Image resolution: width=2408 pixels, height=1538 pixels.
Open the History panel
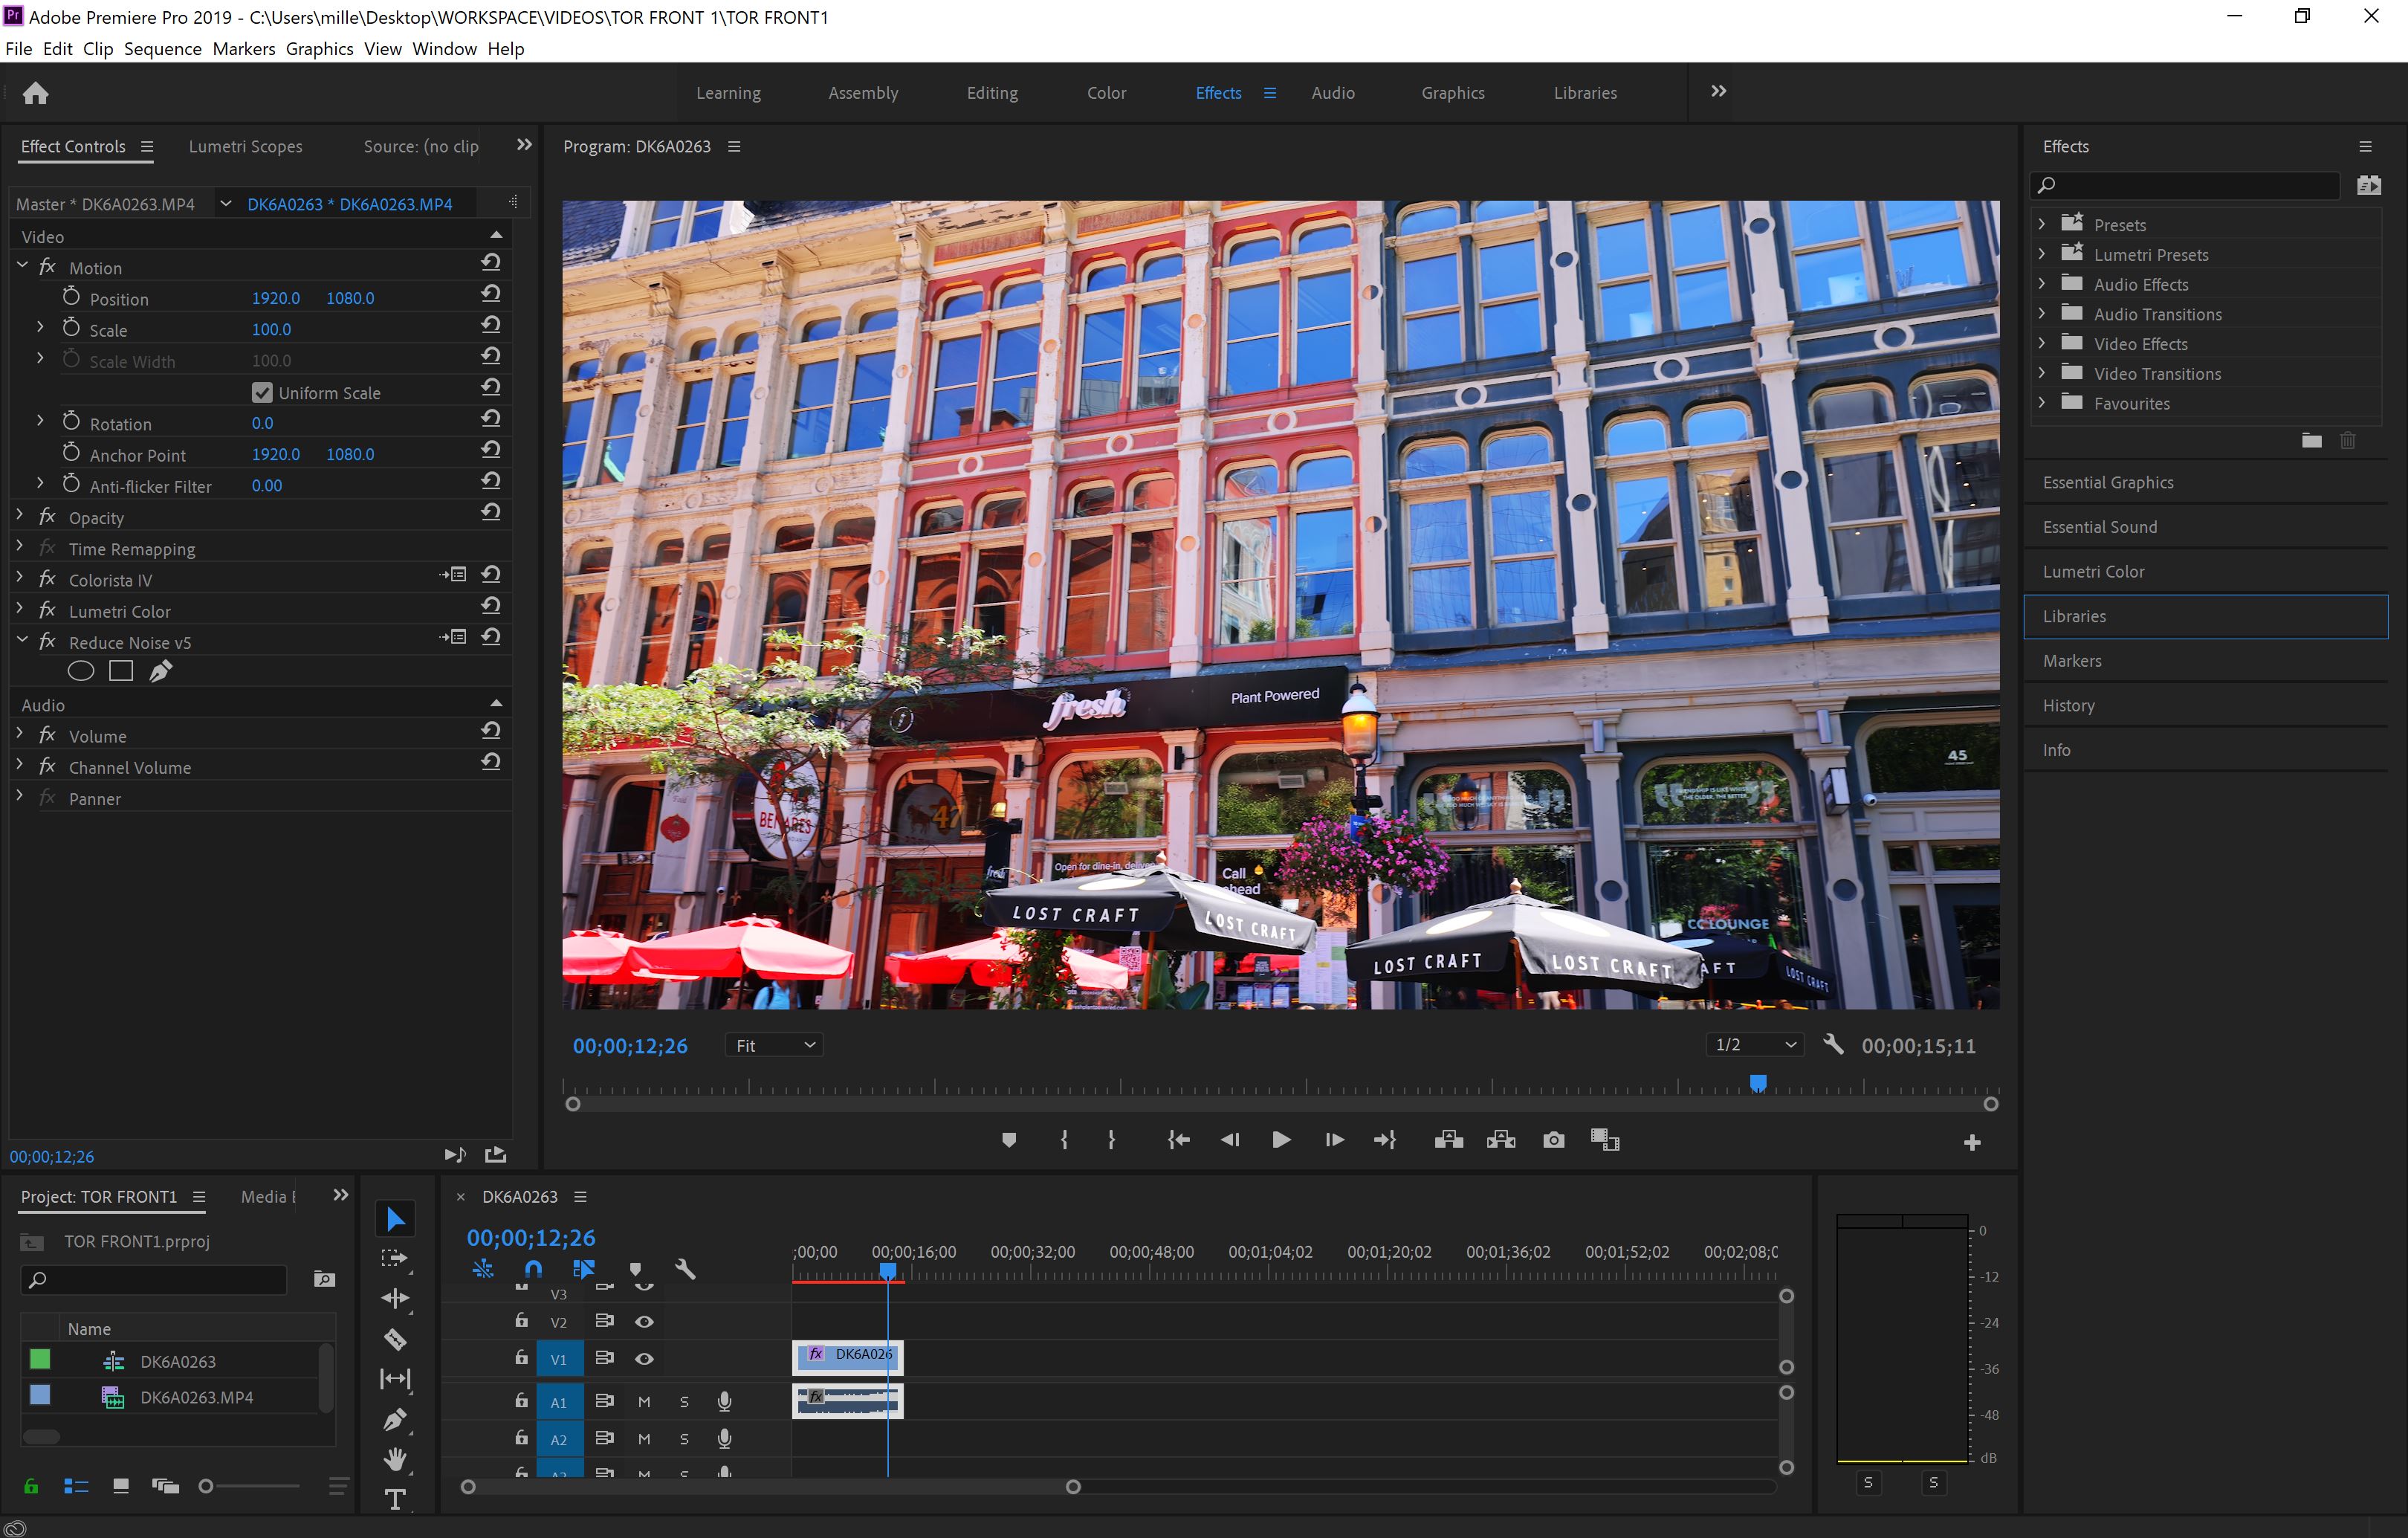(x=2069, y=705)
